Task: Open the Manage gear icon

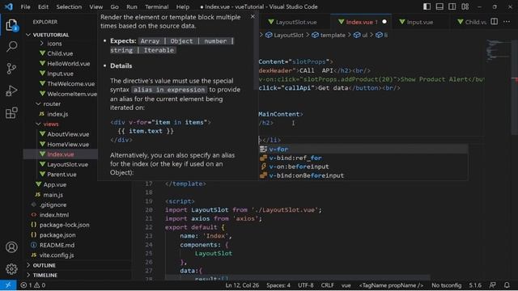Action: coord(11,269)
